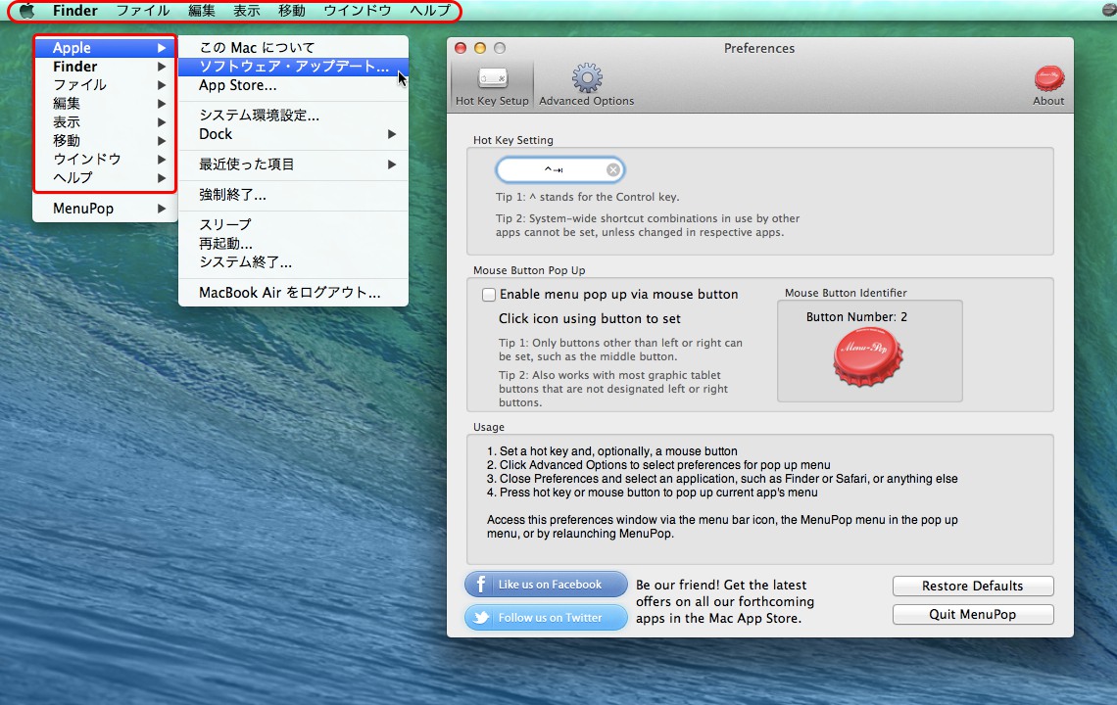The image size is (1117, 705).
Task: Select 編集 in the popup menu
Action: click(x=105, y=103)
